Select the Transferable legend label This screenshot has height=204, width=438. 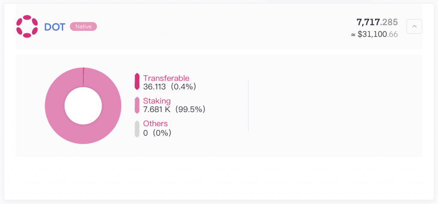click(166, 78)
